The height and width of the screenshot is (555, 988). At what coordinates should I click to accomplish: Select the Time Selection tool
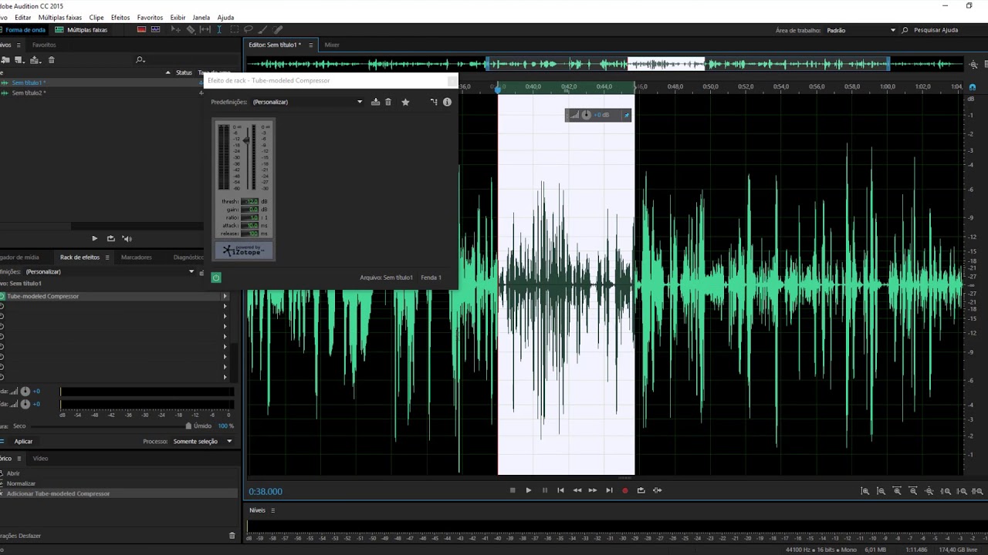click(x=219, y=29)
